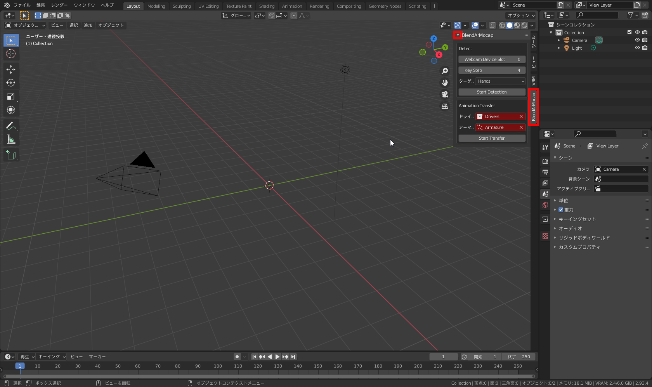Select the Annotate pencil tool
The width and height of the screenshot is (652, 387).
11,126
